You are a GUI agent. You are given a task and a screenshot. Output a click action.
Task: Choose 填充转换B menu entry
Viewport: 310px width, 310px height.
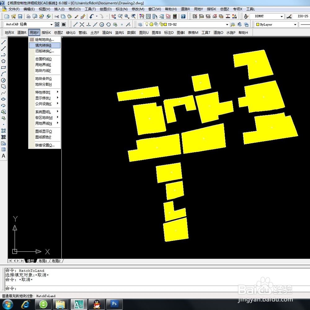(45, 45)
